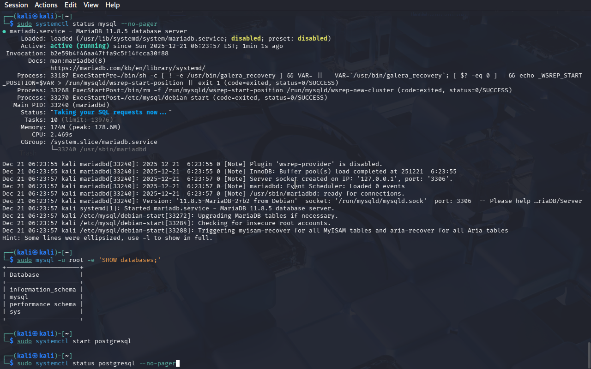Click the green "active (running)" status text
The height and width of the screenshot is (369, 591).
point(79,46)
